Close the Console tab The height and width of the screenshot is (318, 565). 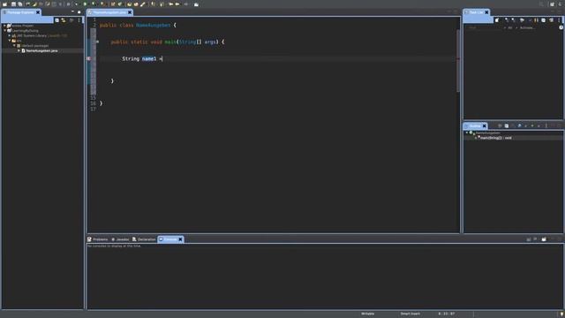click(x=180, y=239)
